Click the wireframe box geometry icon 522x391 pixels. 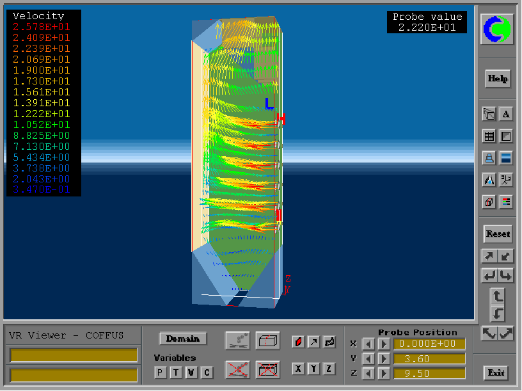(x=267, y=340)
